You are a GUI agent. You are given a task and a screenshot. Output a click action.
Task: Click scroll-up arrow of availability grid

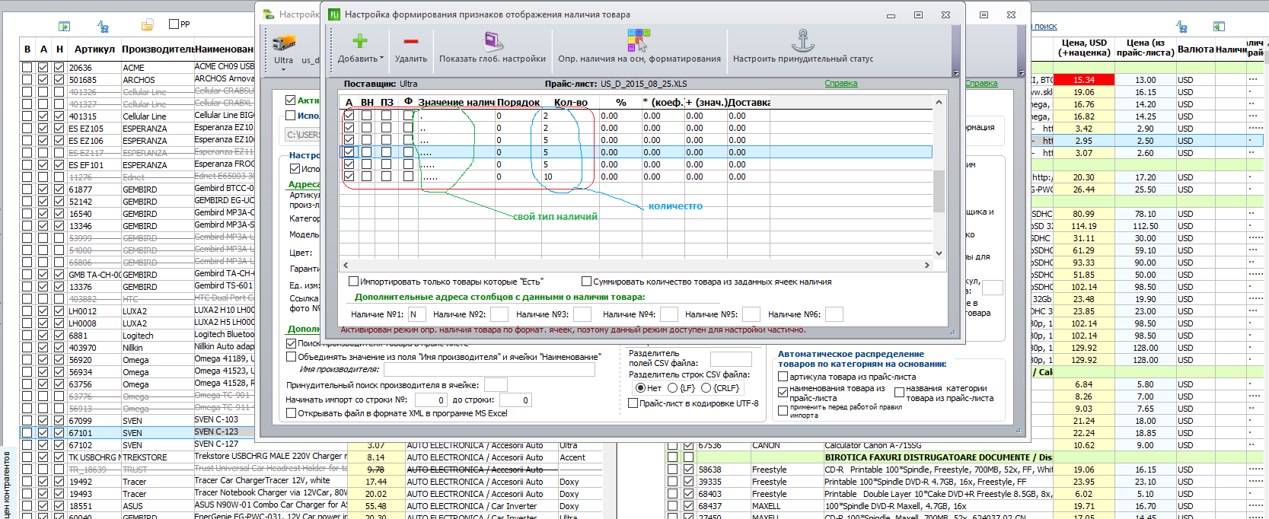point(939,102)
